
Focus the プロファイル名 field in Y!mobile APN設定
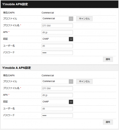pos(57,26)
